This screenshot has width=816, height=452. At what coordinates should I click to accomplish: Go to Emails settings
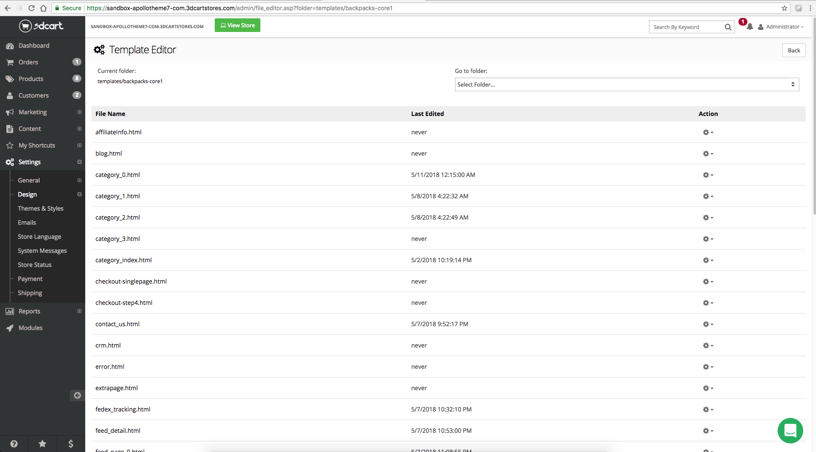pyautogui.click(x=27, y=223)
